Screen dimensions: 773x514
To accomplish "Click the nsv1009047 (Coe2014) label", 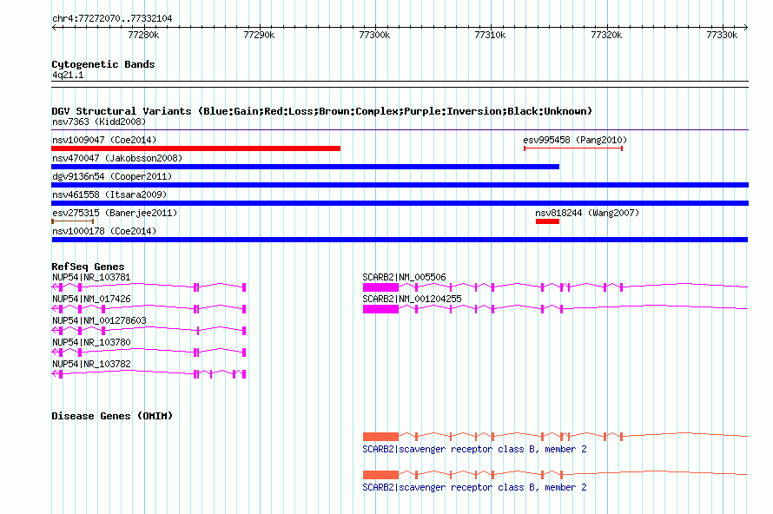I will click(x=104, y=140).
